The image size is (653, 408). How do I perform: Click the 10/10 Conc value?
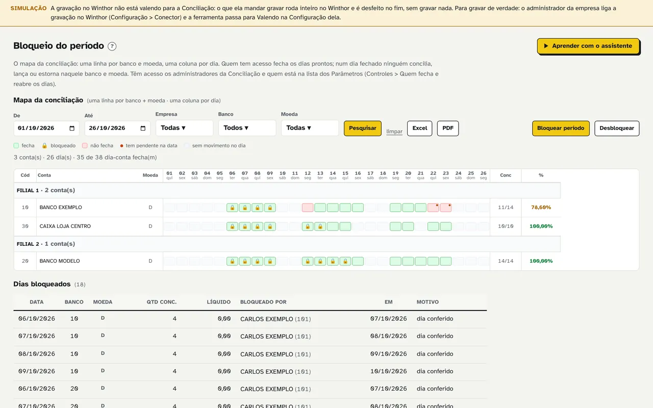click(x=506, y=226)
